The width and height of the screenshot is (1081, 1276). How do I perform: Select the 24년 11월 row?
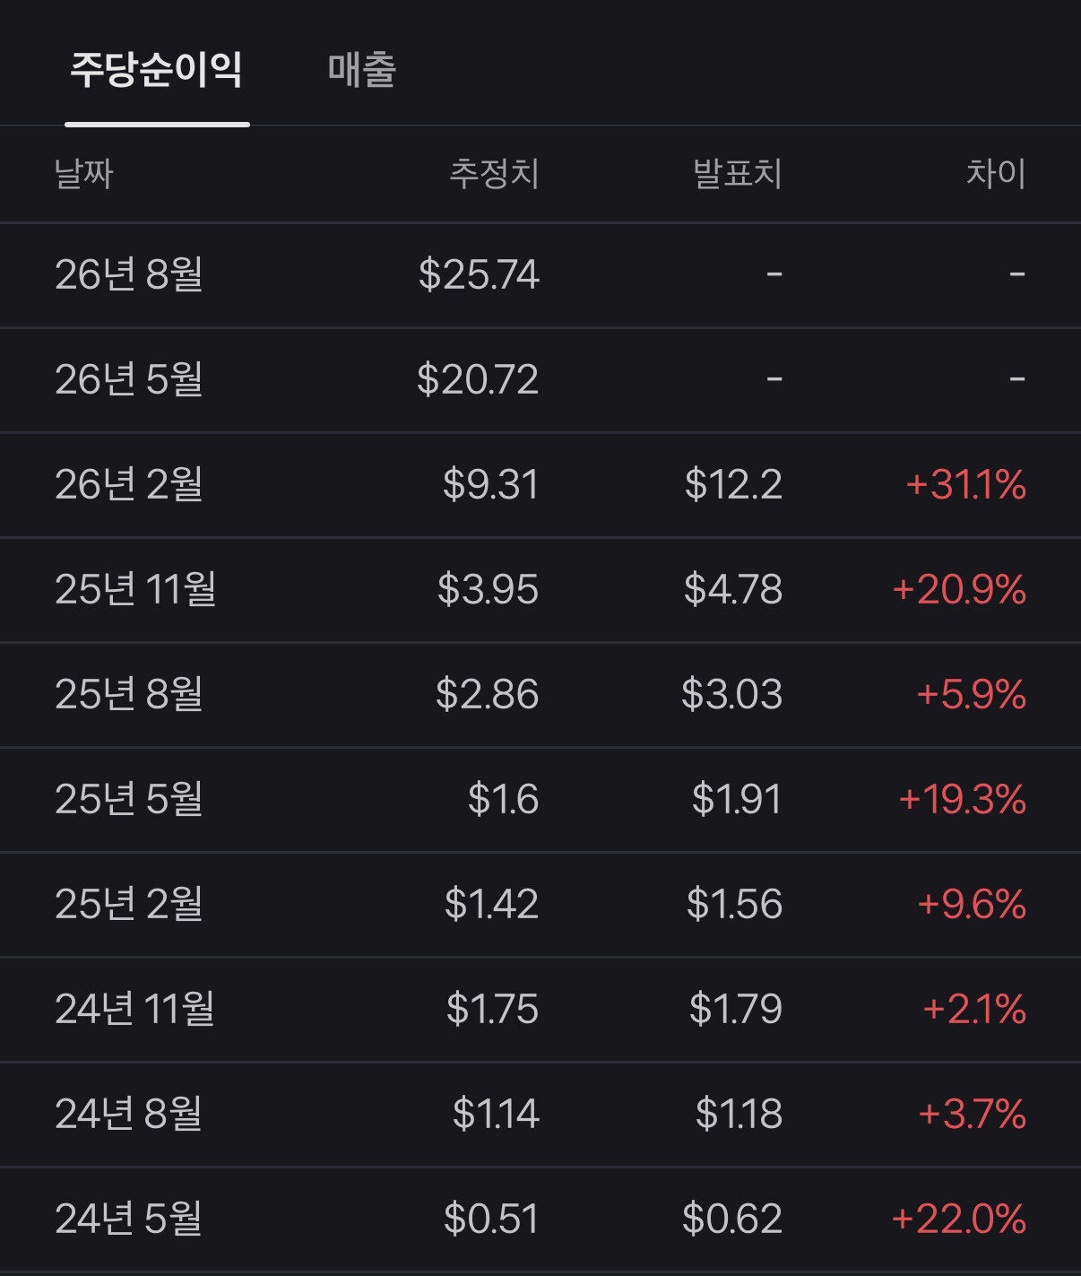(540, 1009)
